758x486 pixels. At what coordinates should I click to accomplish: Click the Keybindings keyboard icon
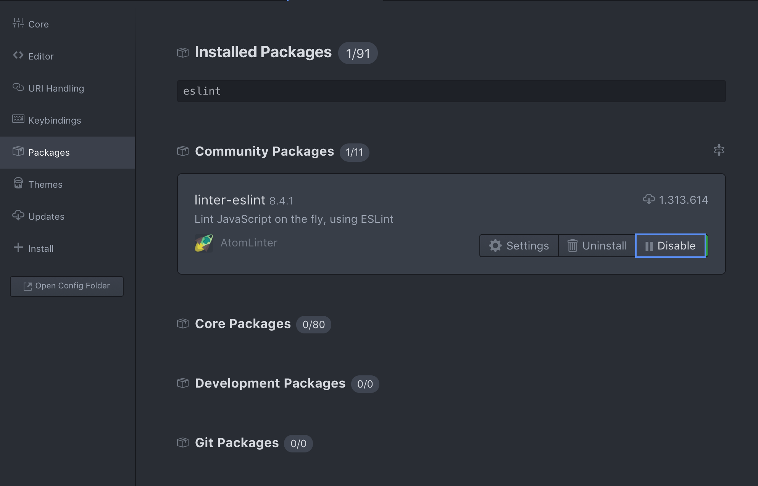[x=18, y=119]
